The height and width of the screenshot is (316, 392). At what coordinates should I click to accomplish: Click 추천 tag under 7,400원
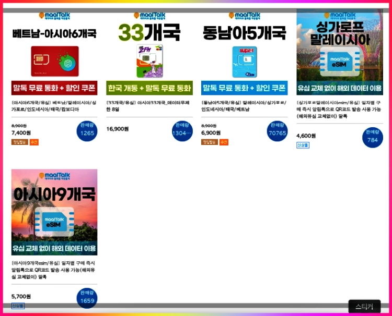pyautogui.click(x=34, y=142)
